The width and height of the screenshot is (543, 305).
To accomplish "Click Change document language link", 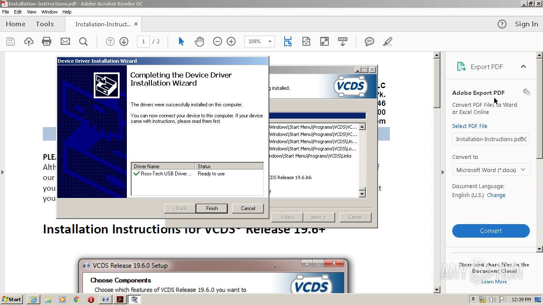I will 496,195.
